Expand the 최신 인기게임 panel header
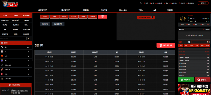 click(16, 85)
